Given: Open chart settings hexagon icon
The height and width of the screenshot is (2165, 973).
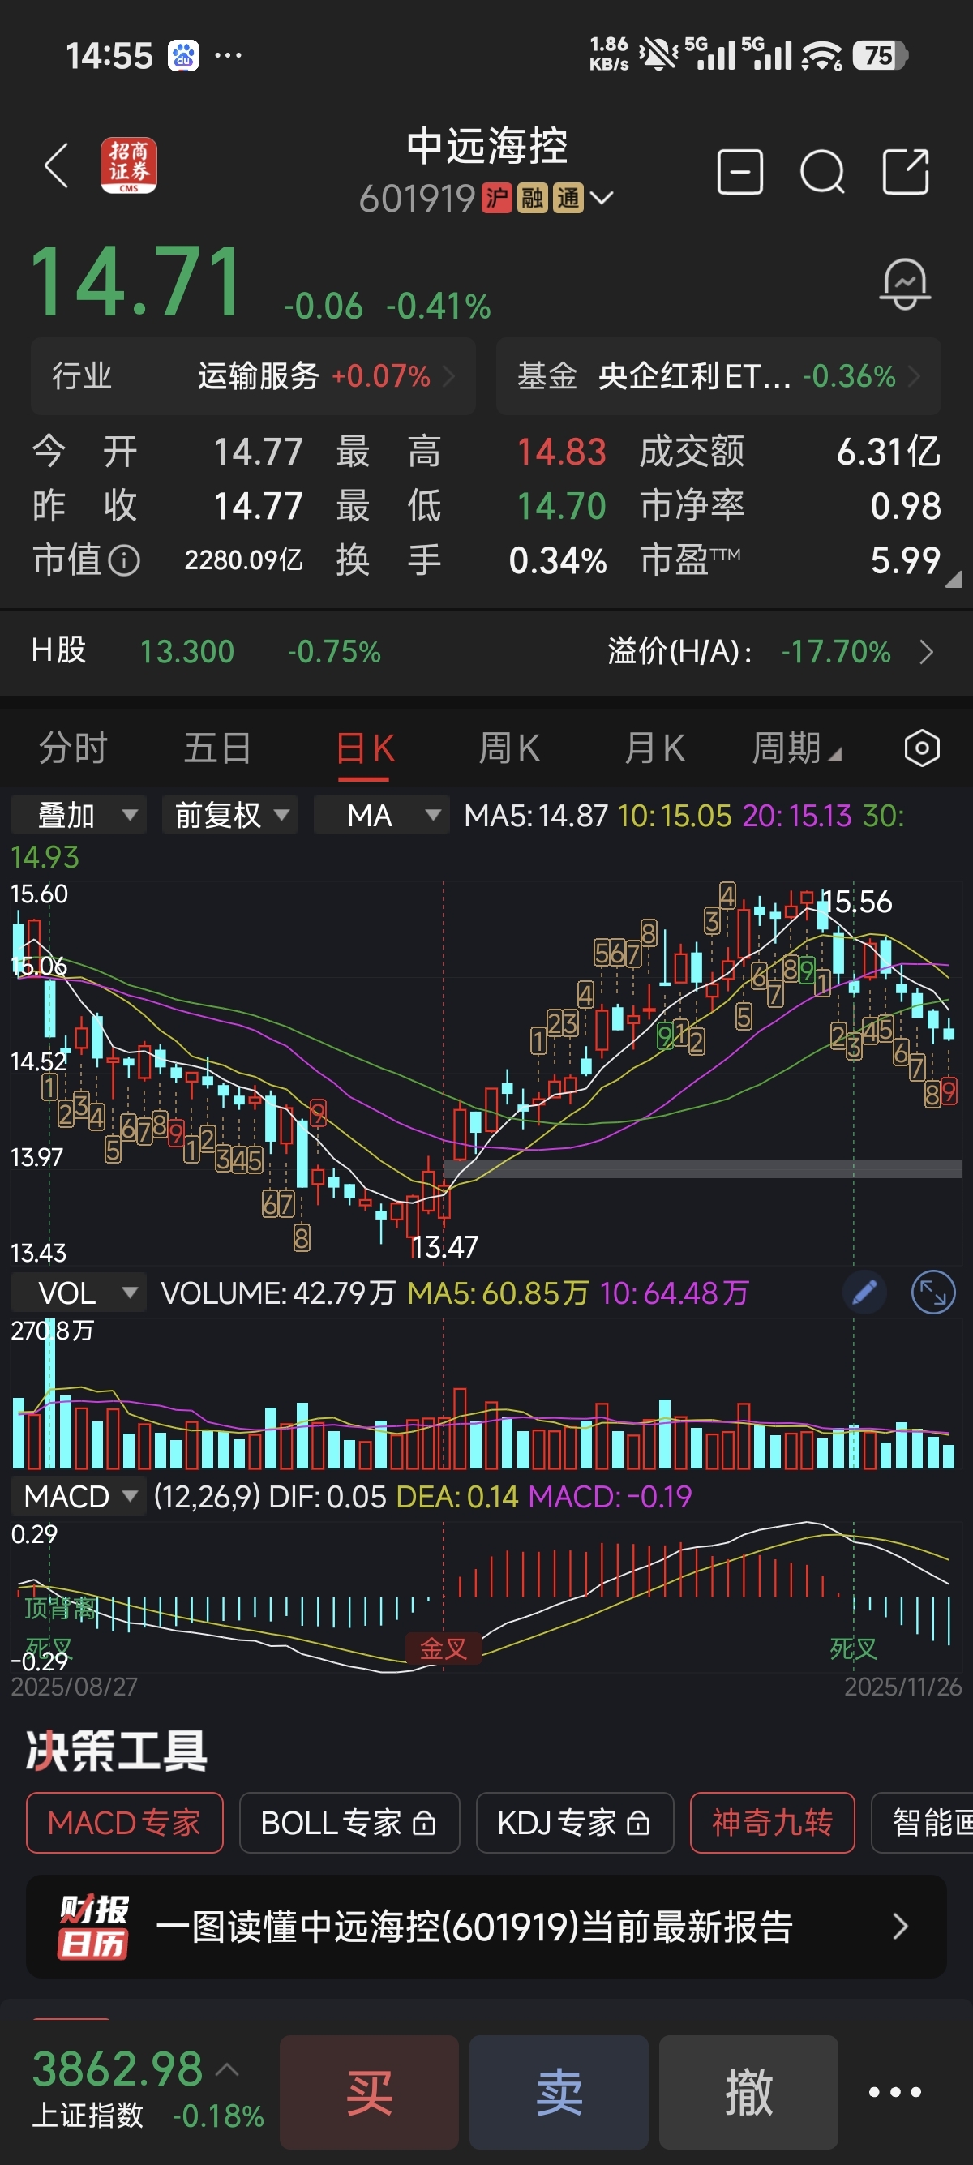Looking at the screenshot, I should click(x=922, y=748).
